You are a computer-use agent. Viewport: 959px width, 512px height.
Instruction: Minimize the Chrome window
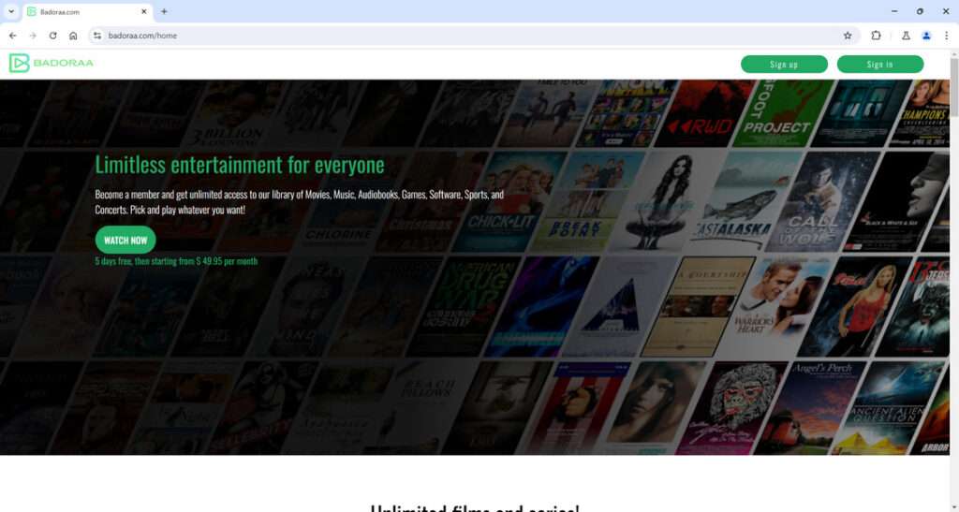(894, 11)
